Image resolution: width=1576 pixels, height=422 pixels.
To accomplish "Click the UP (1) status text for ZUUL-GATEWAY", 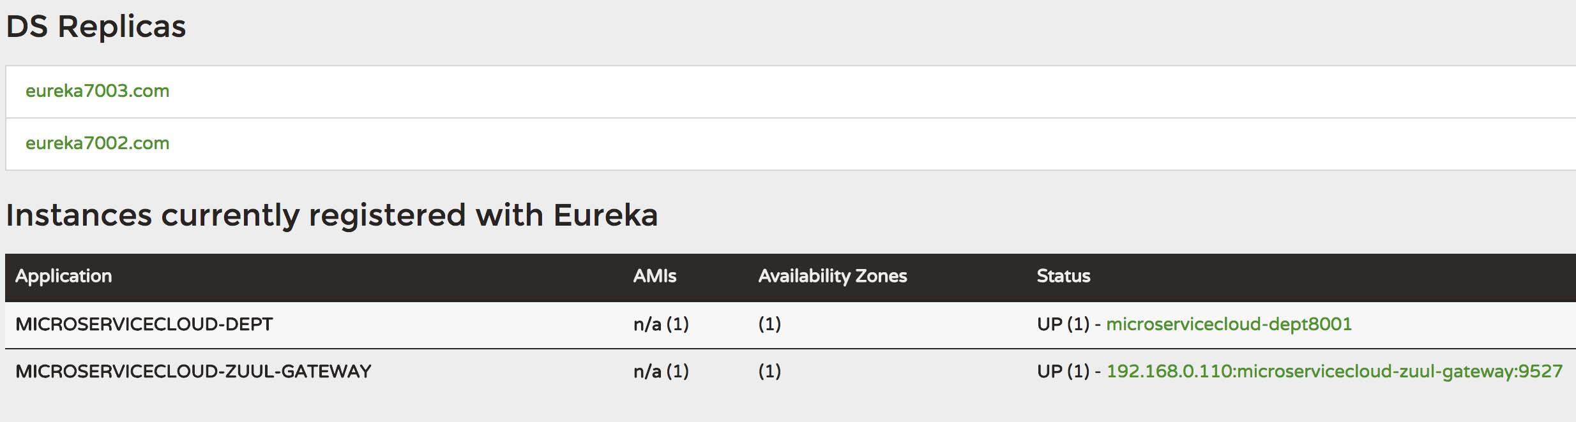I will (x=1063, y=372).
